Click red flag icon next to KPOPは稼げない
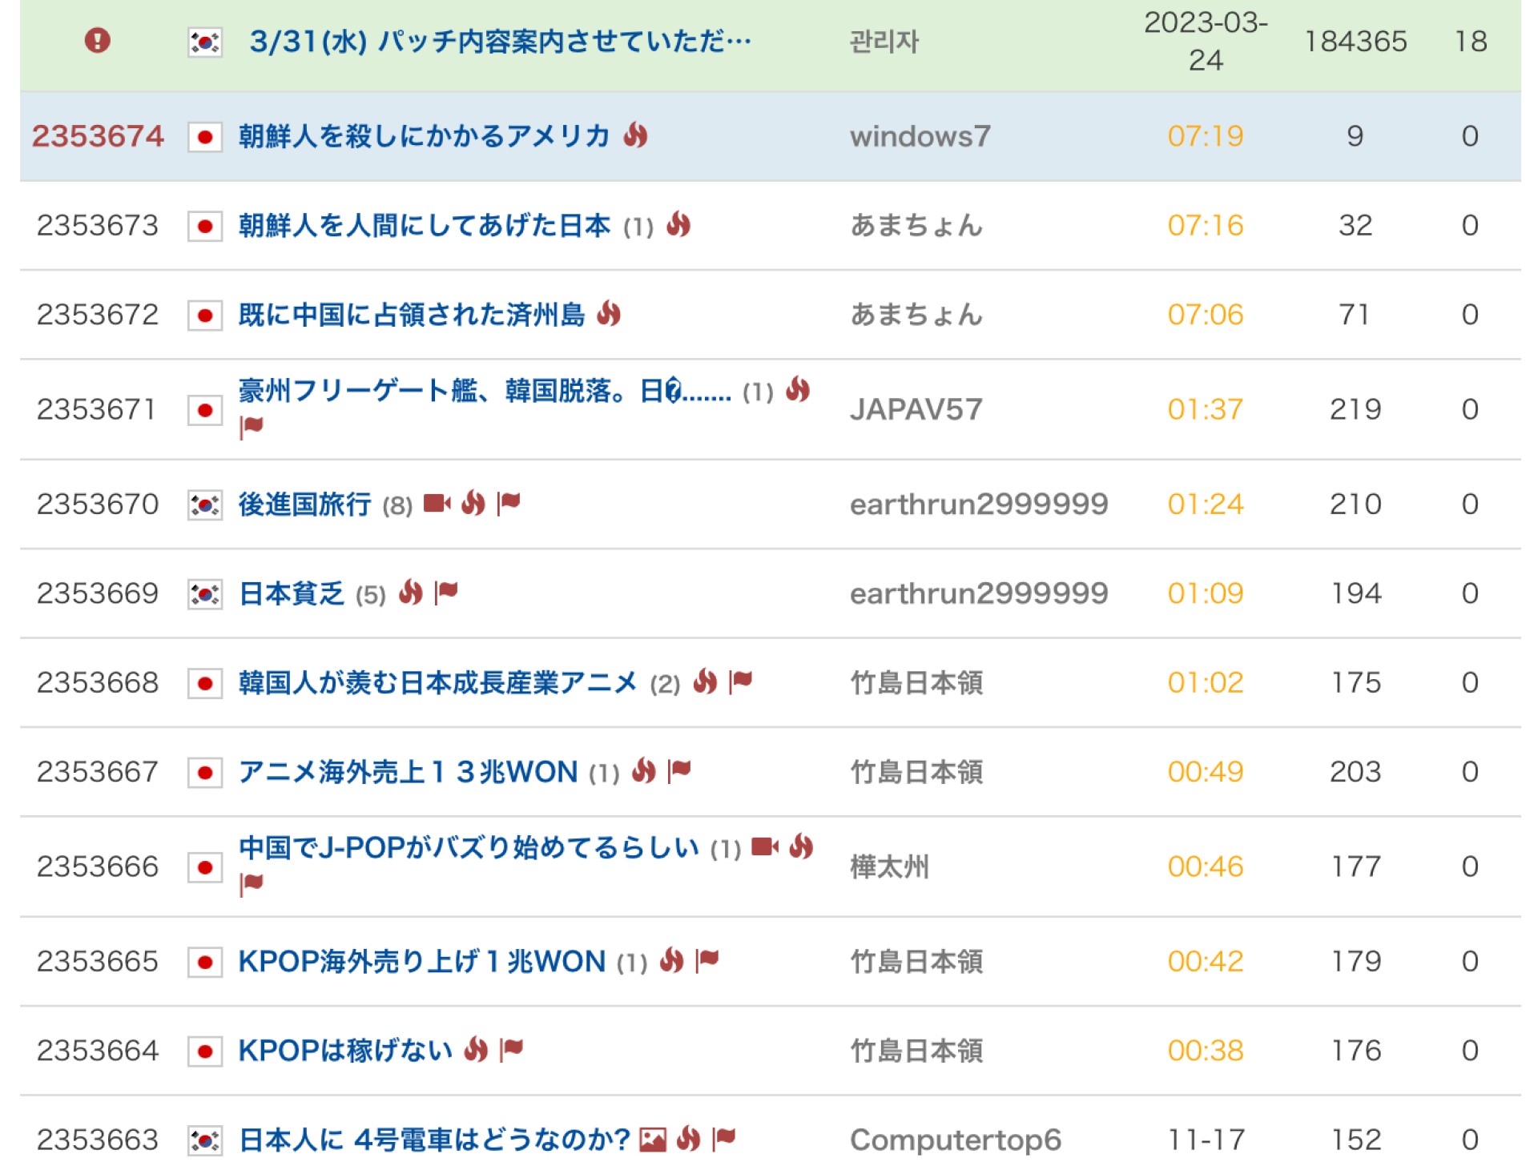 [x=511, y=1048]
